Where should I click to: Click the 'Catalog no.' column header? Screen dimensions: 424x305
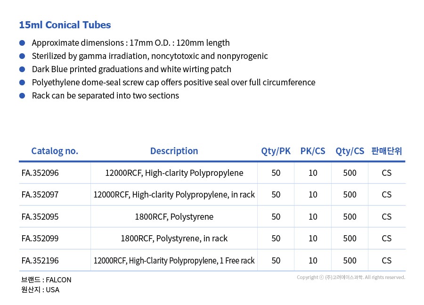click(x=55, y=151)
